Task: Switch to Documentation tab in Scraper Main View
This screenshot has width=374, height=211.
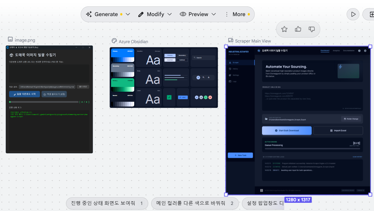Action: [x=349, y=51]
